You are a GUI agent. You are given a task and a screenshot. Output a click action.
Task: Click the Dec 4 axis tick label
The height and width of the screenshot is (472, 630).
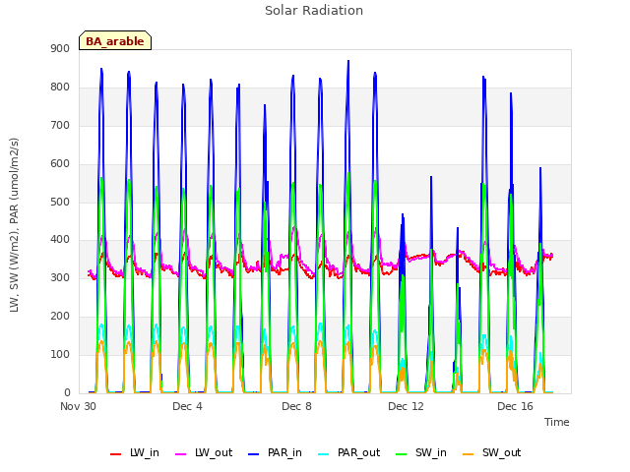click(x=187, y=406)
